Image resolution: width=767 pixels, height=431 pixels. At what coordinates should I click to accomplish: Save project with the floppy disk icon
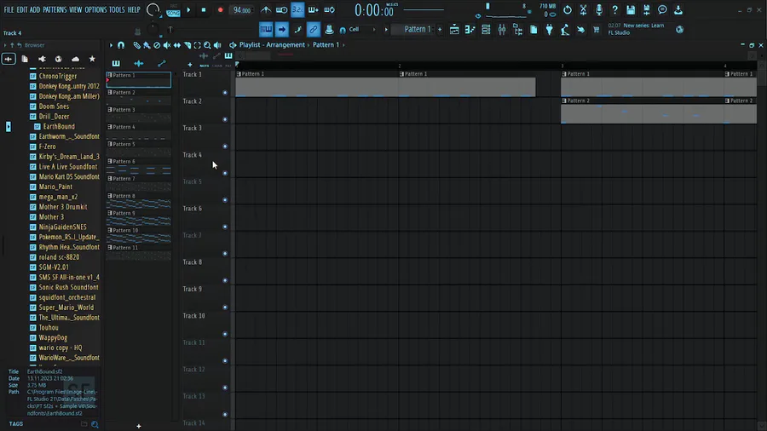[x=631, y=9]
